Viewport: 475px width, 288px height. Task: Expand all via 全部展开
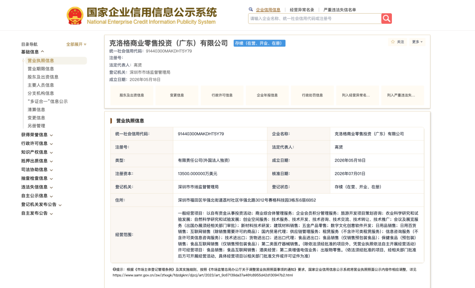[x=77, y=44]
